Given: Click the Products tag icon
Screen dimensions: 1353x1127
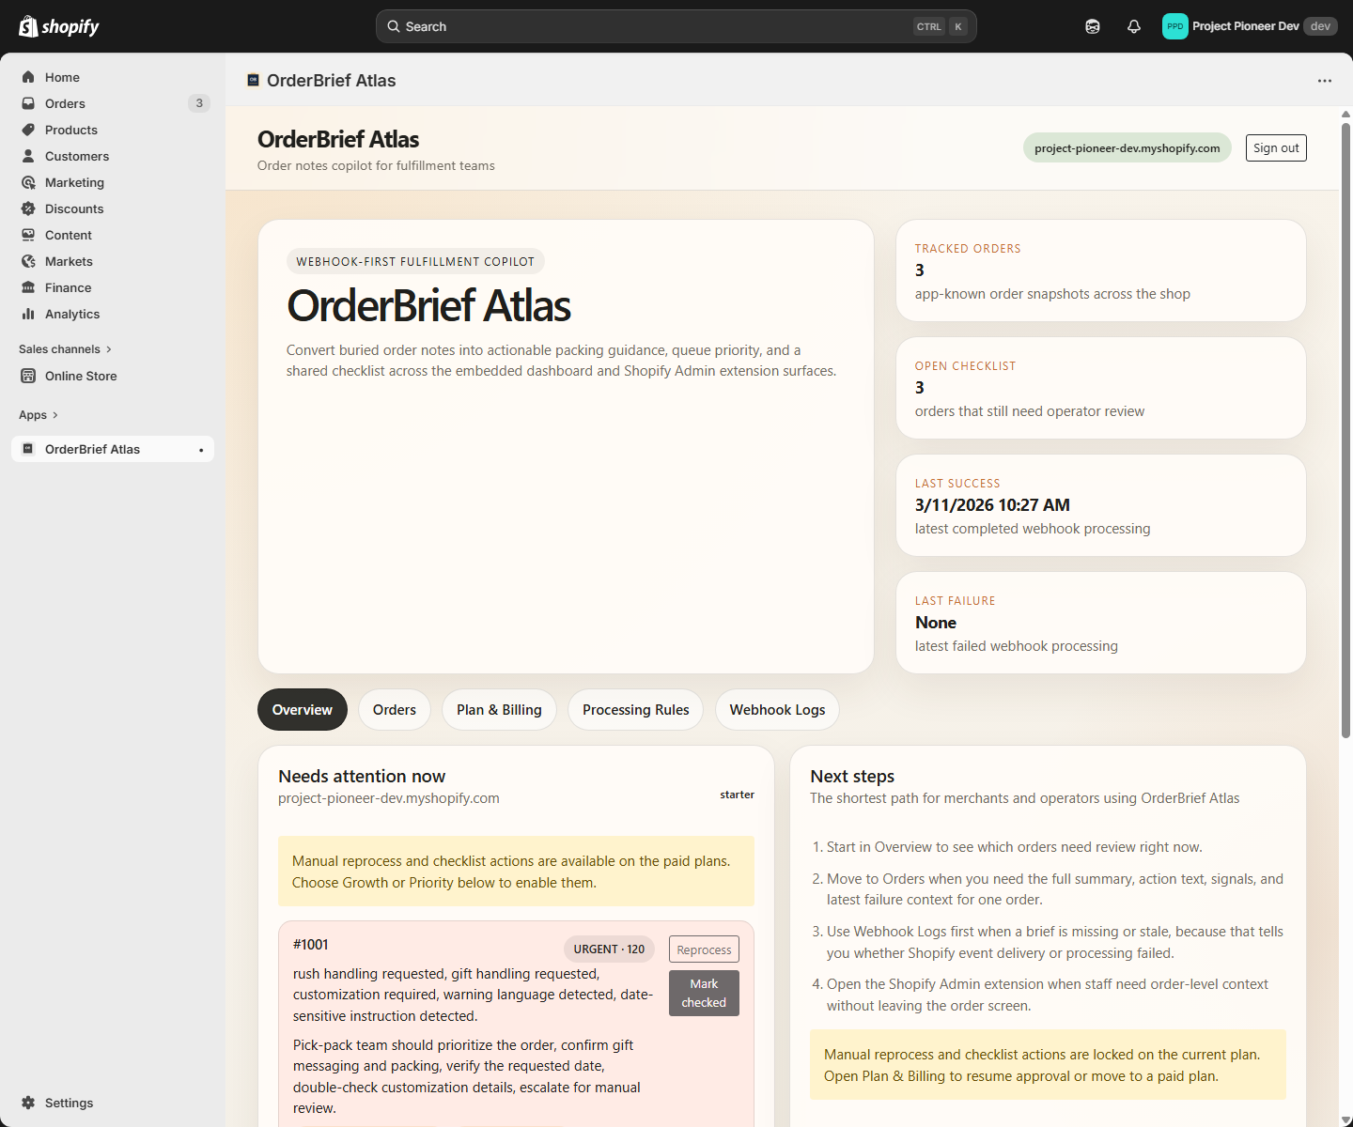Looking at the screenshot, I should [28, 130].
